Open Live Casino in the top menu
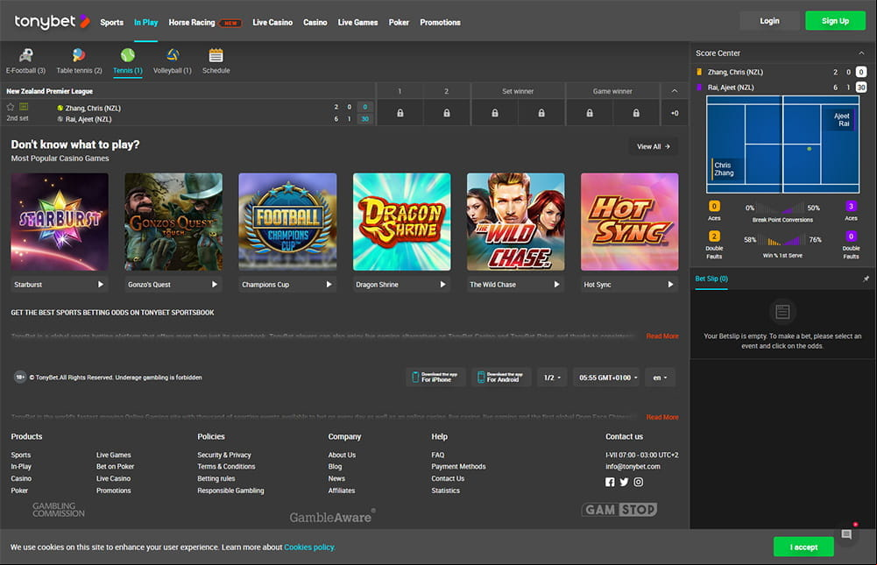The width and height of the screenshot is (877, 565). tap(272, 23)
